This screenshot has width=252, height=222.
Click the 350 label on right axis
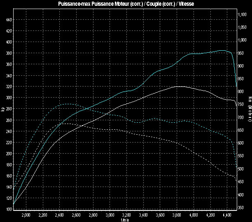pyautogui.click(x=243, y=208)
